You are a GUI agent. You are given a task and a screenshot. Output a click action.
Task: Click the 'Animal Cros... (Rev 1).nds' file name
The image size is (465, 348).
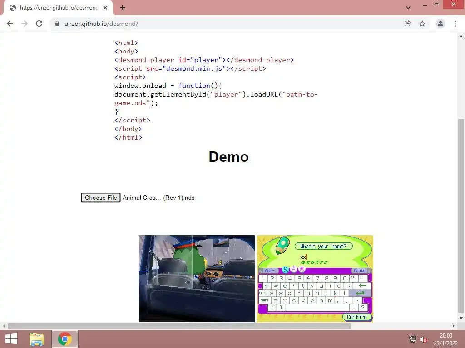pyautogui.click(x=158, y=198)
